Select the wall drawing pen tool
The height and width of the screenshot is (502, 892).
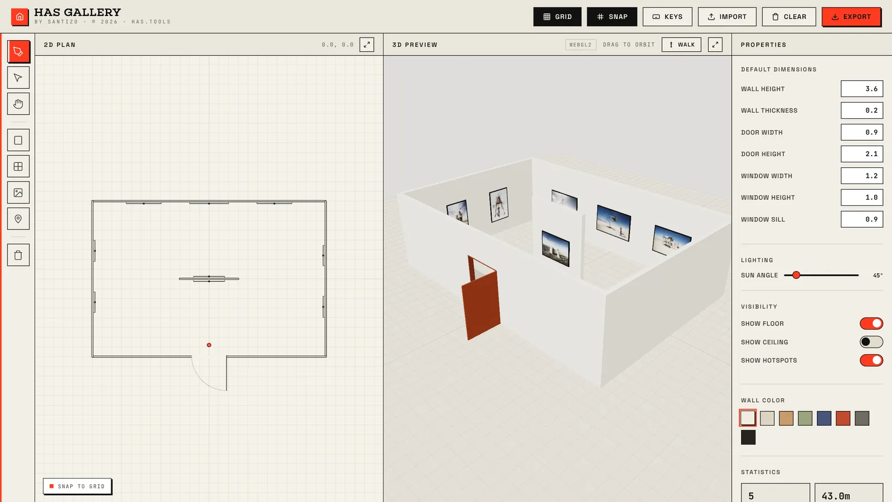tap(18, 51)
